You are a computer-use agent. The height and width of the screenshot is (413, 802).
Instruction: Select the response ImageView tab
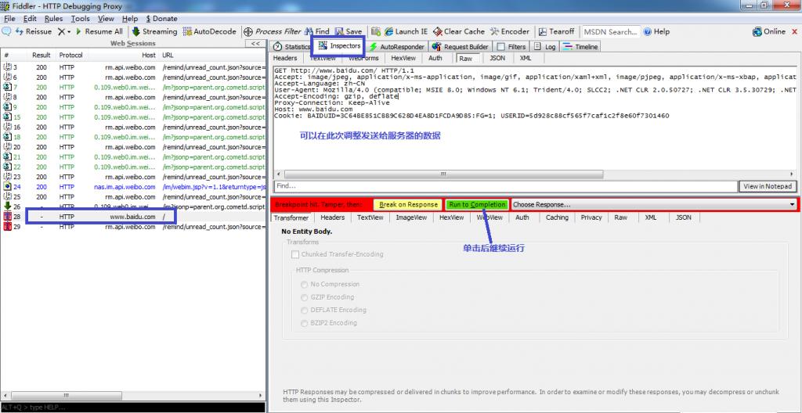click(412, 217)
